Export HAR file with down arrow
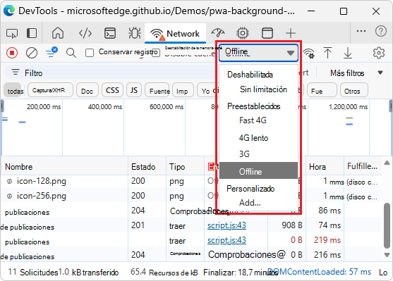Image resolution: width=393 pixels, height=281 pixels. click(x=348, y=53)
